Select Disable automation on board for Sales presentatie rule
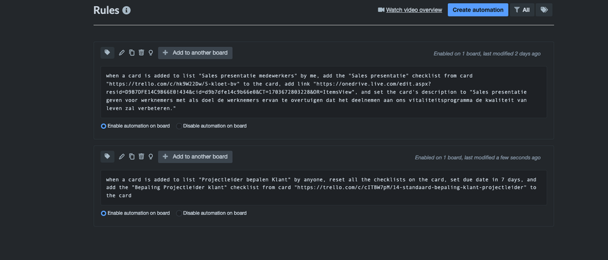 point(179,126)
